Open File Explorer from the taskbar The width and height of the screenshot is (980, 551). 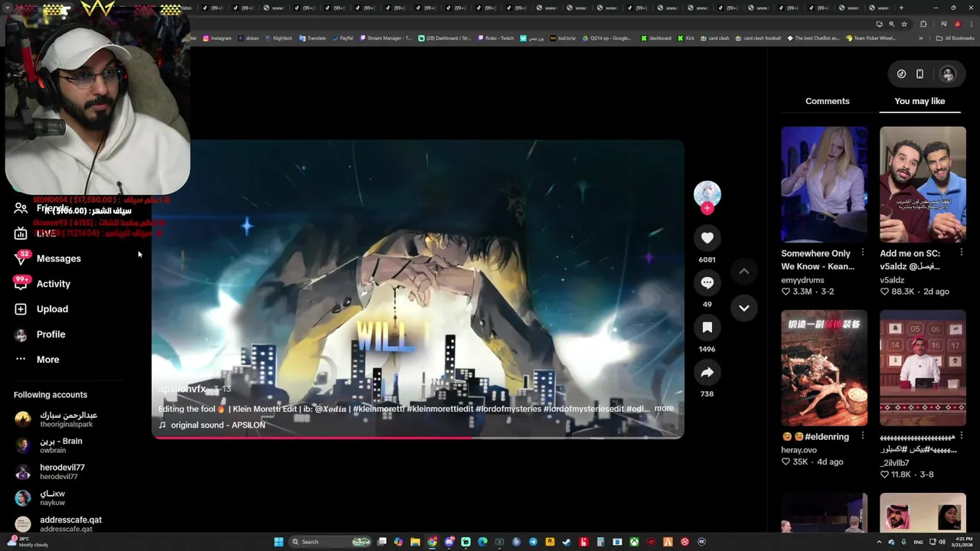(x=415, y=542)
